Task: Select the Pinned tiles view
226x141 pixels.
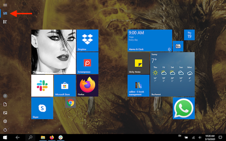Action: 5,13
